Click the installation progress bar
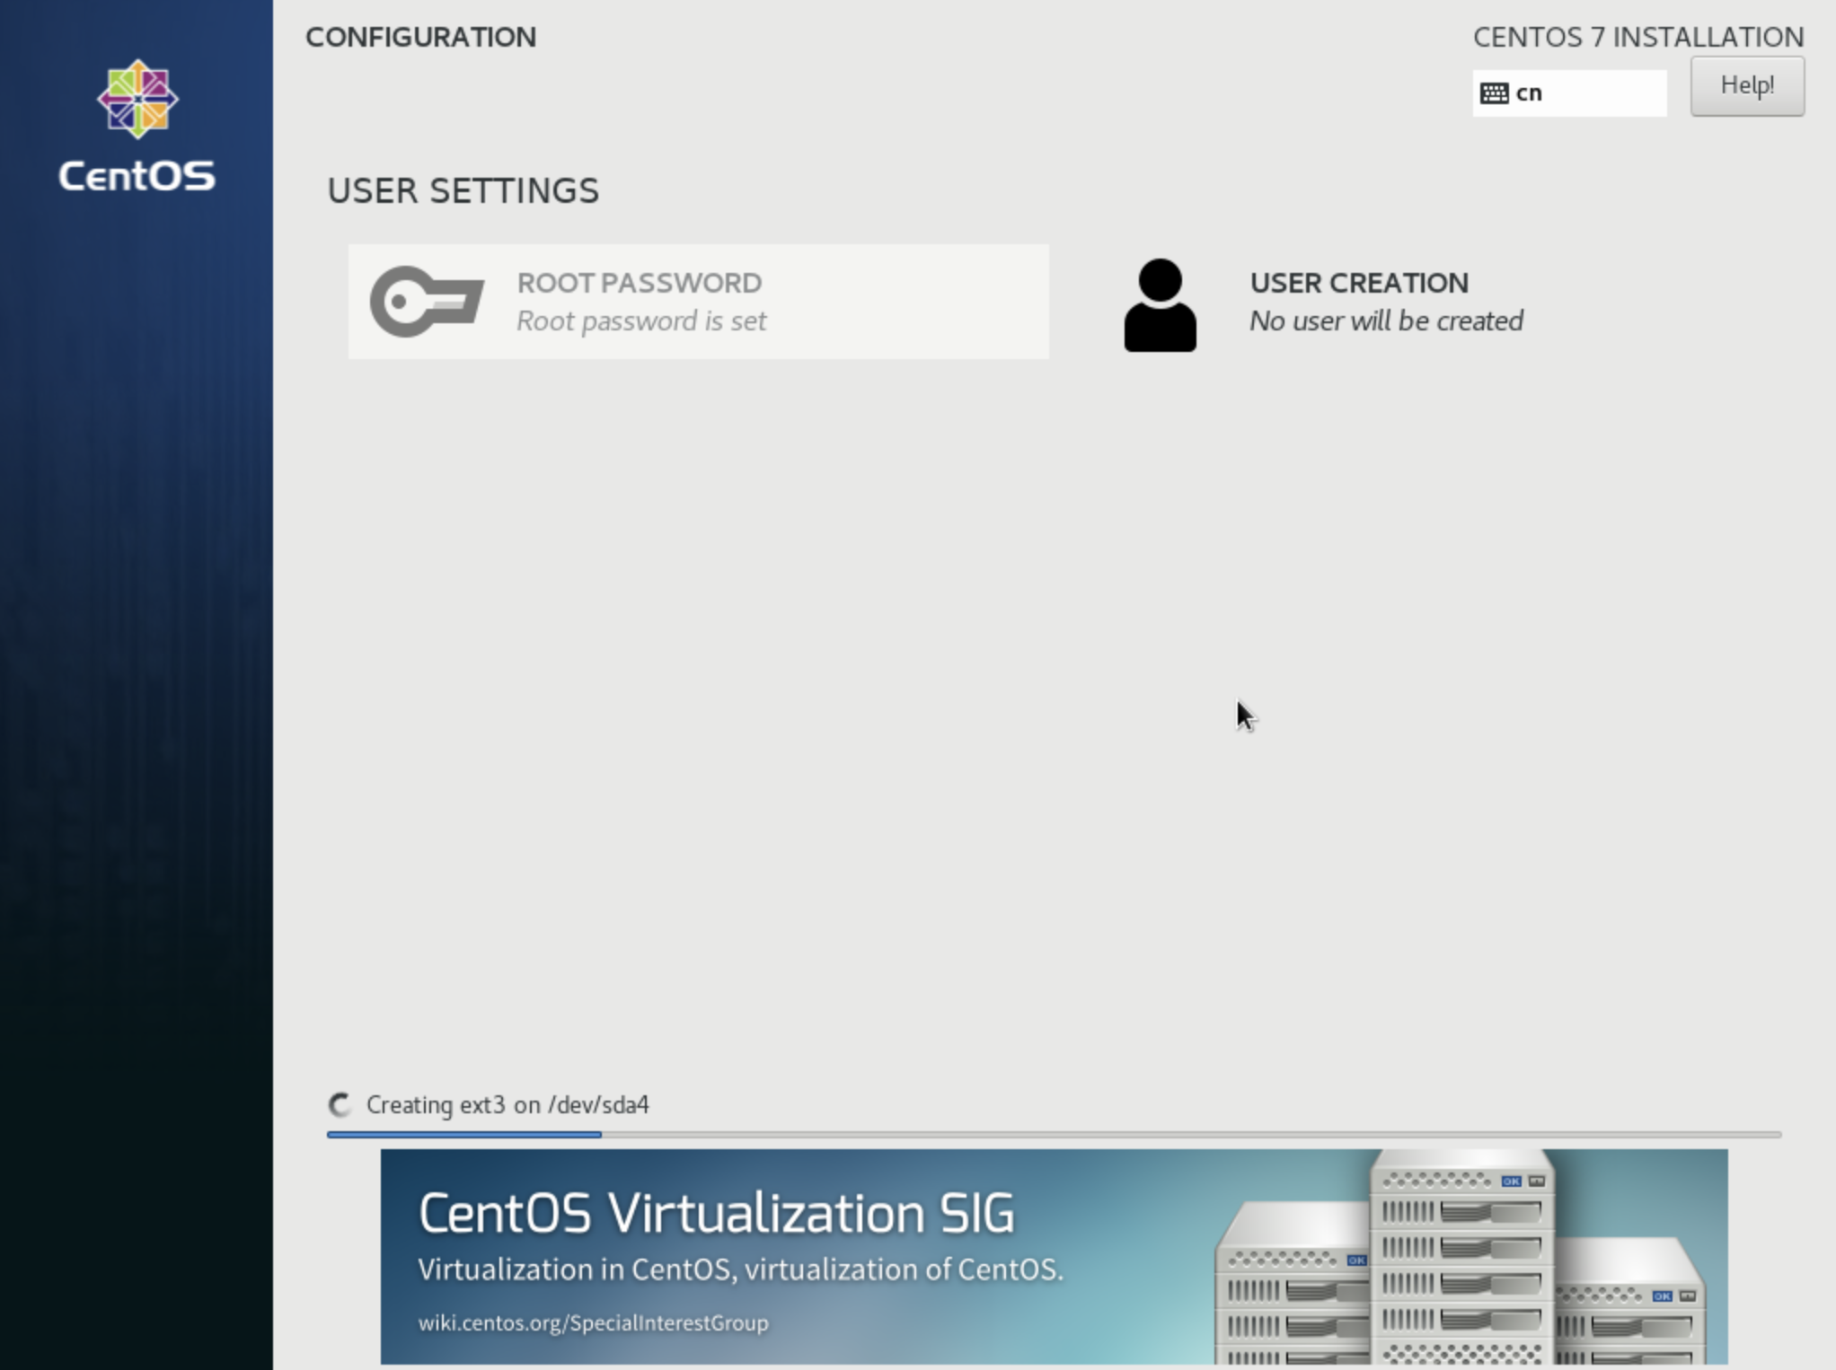The image size is (1836, 1370). [x=1054, y=1135]
